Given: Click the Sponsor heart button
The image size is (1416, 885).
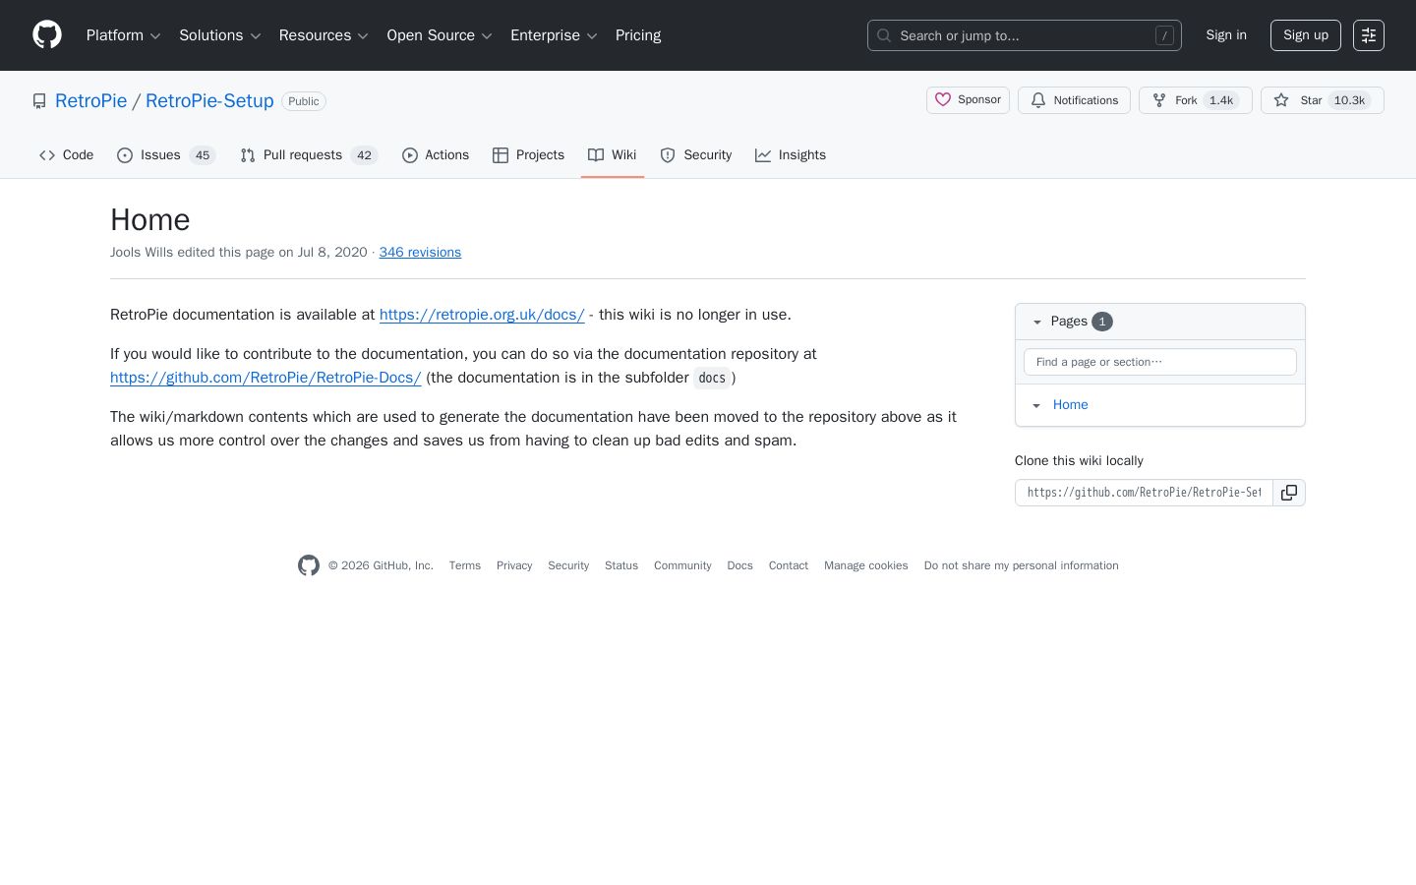Looking at the screenshot, I should pyautogui.click(x=968, y=100).
